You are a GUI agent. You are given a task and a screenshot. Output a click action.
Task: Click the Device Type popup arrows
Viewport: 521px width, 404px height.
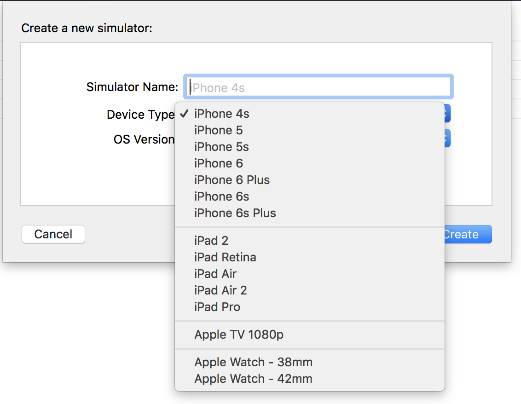click(447, 113)
